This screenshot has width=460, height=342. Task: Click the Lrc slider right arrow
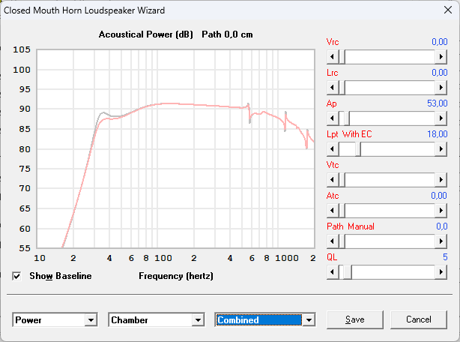click(x=441, y=88)
